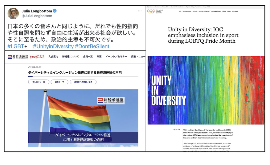Click the Julia Longbottom display name

37,11
